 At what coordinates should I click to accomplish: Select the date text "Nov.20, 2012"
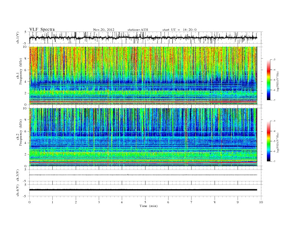click(104, 30)
